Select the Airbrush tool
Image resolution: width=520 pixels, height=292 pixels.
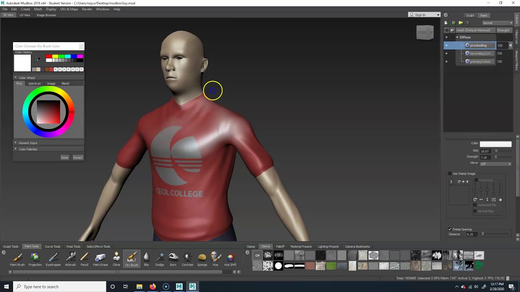click(71, 260)
